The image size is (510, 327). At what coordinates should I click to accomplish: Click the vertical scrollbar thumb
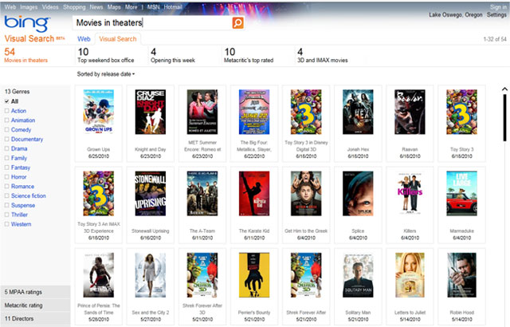tap(504, 117)
